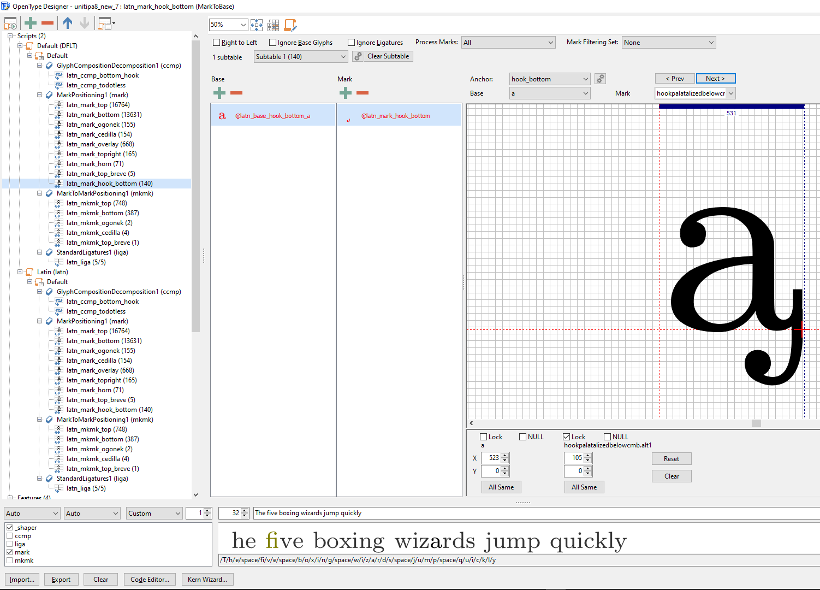Select the @latn_base_hook_bottom_a base row

[x=273, y=115]
